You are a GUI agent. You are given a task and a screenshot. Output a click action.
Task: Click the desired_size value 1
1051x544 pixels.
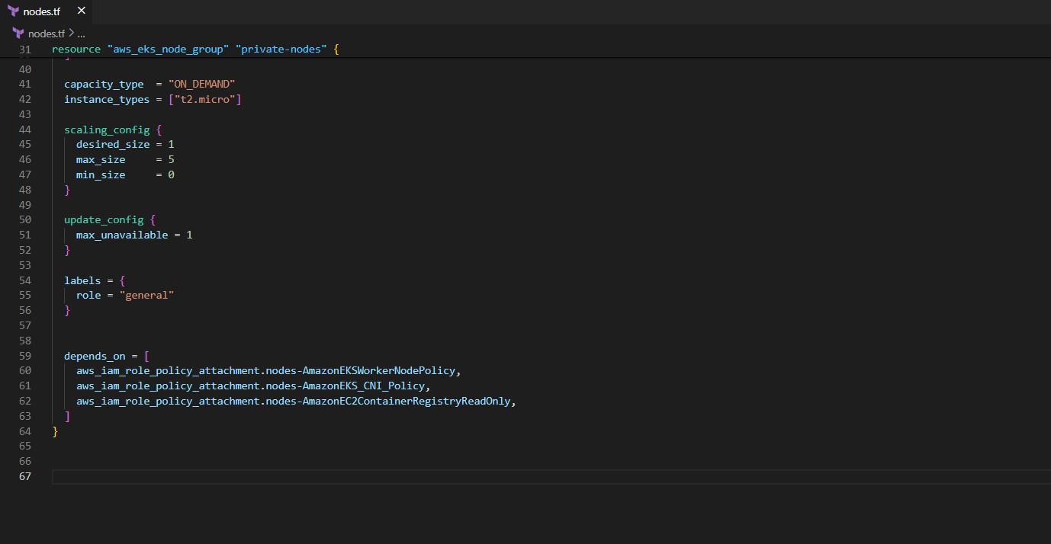click(x=172, y=144)
